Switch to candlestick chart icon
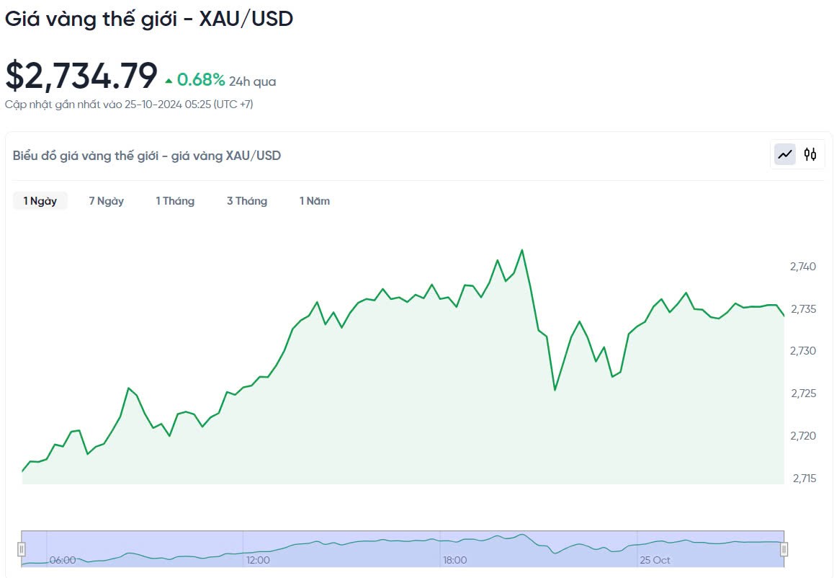The height and width of the screenshot is (578, 834). pos(810,154)
